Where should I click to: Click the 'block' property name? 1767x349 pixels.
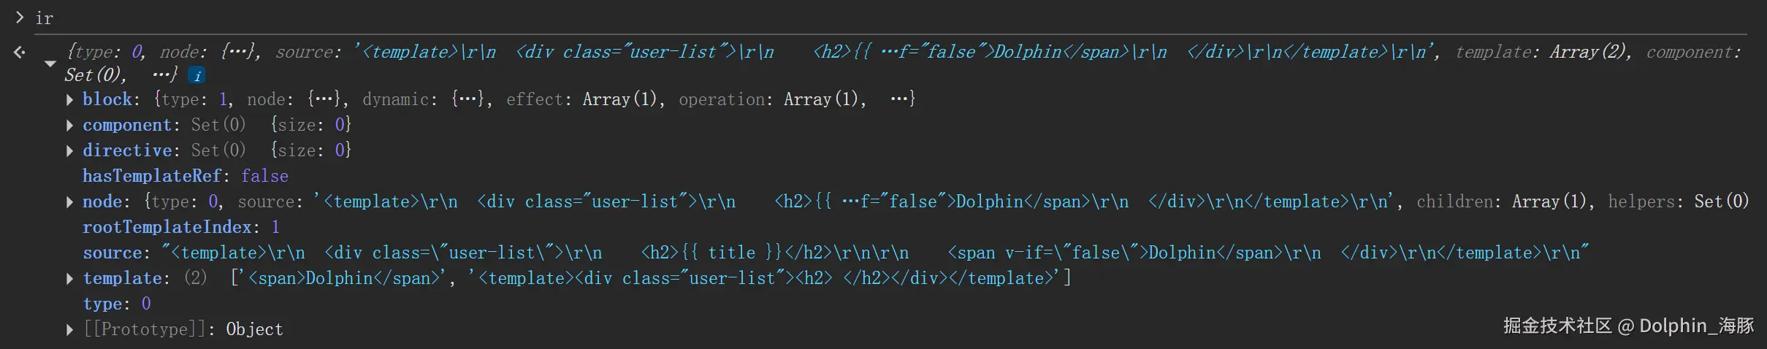click(107, 99)
